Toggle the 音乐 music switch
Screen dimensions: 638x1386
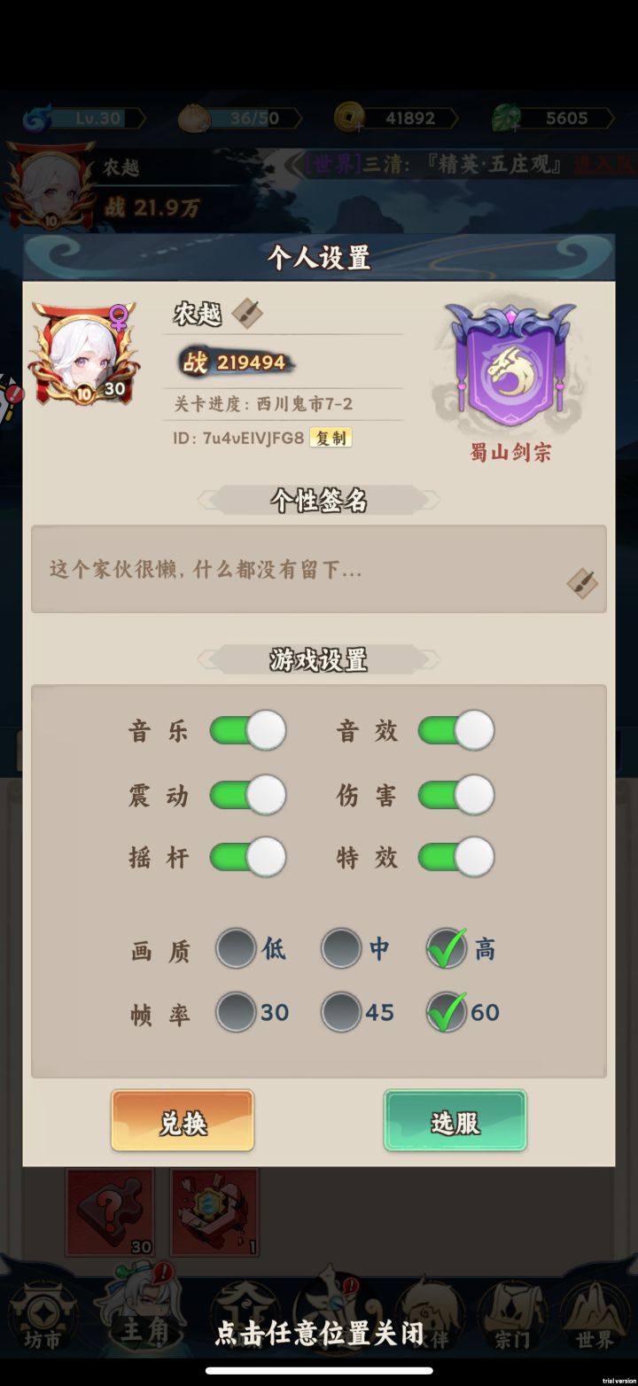[248, 731]
